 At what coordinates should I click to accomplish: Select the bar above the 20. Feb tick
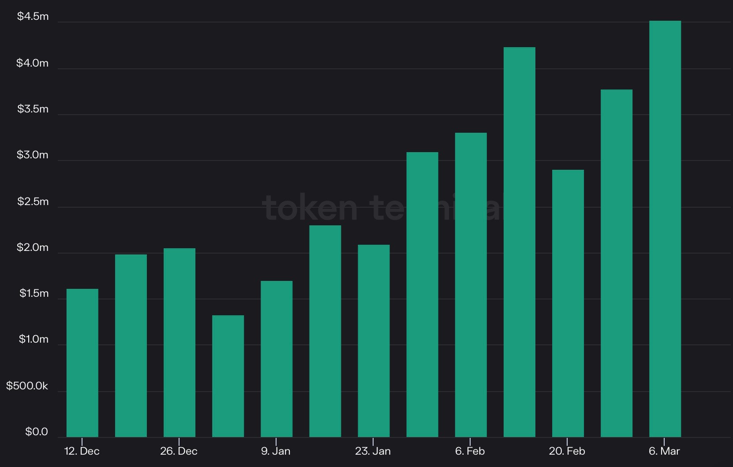(568, 303)
